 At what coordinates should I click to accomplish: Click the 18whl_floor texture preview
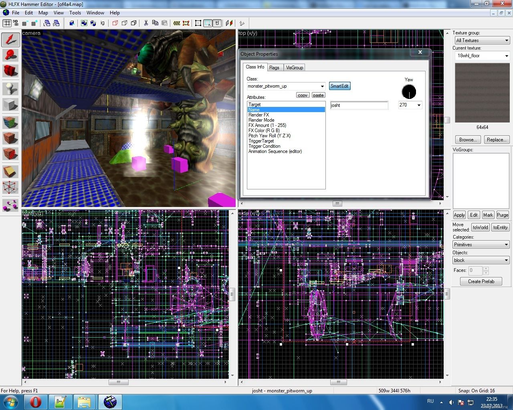(482, 93)
